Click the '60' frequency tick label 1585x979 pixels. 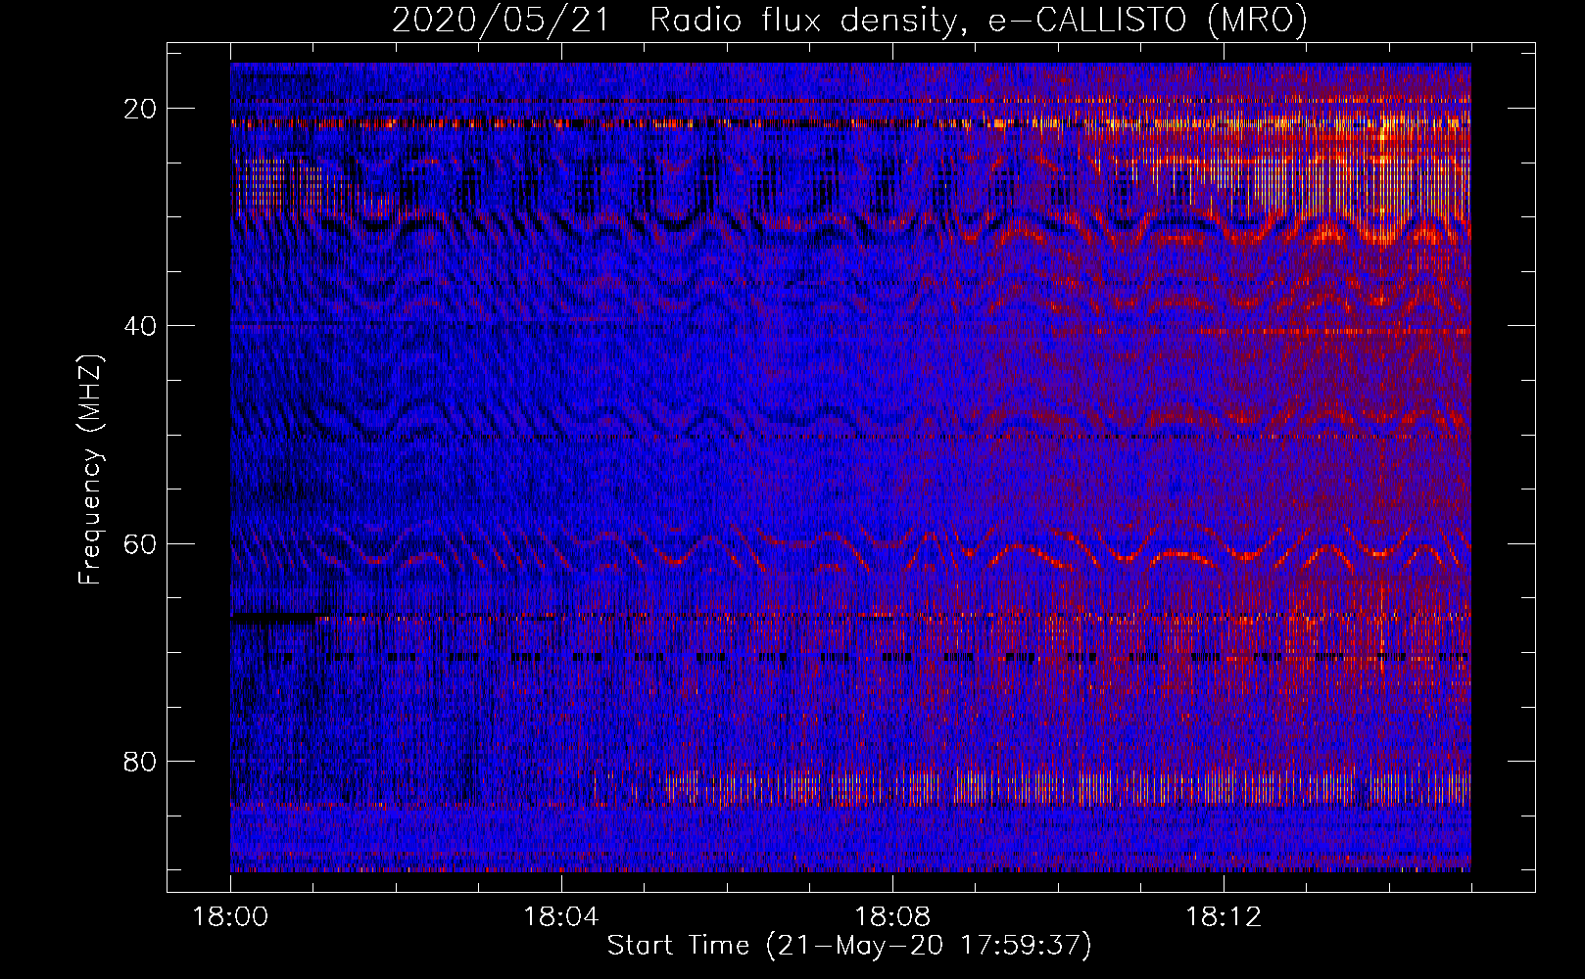[x=140, y=543]
